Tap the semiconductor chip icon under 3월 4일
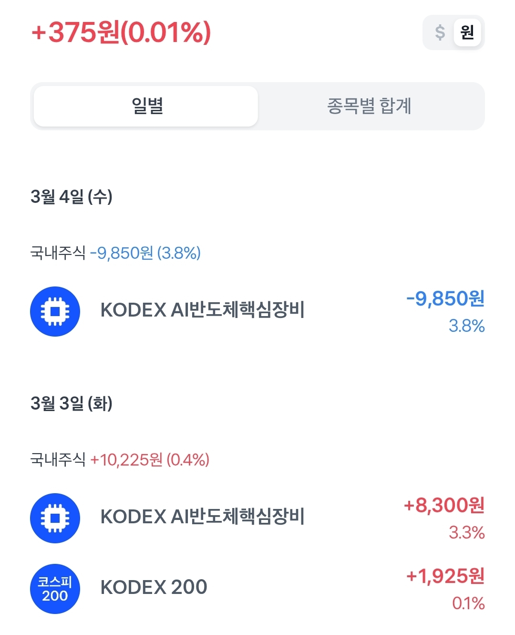515x635 pixels. point(55,311)
